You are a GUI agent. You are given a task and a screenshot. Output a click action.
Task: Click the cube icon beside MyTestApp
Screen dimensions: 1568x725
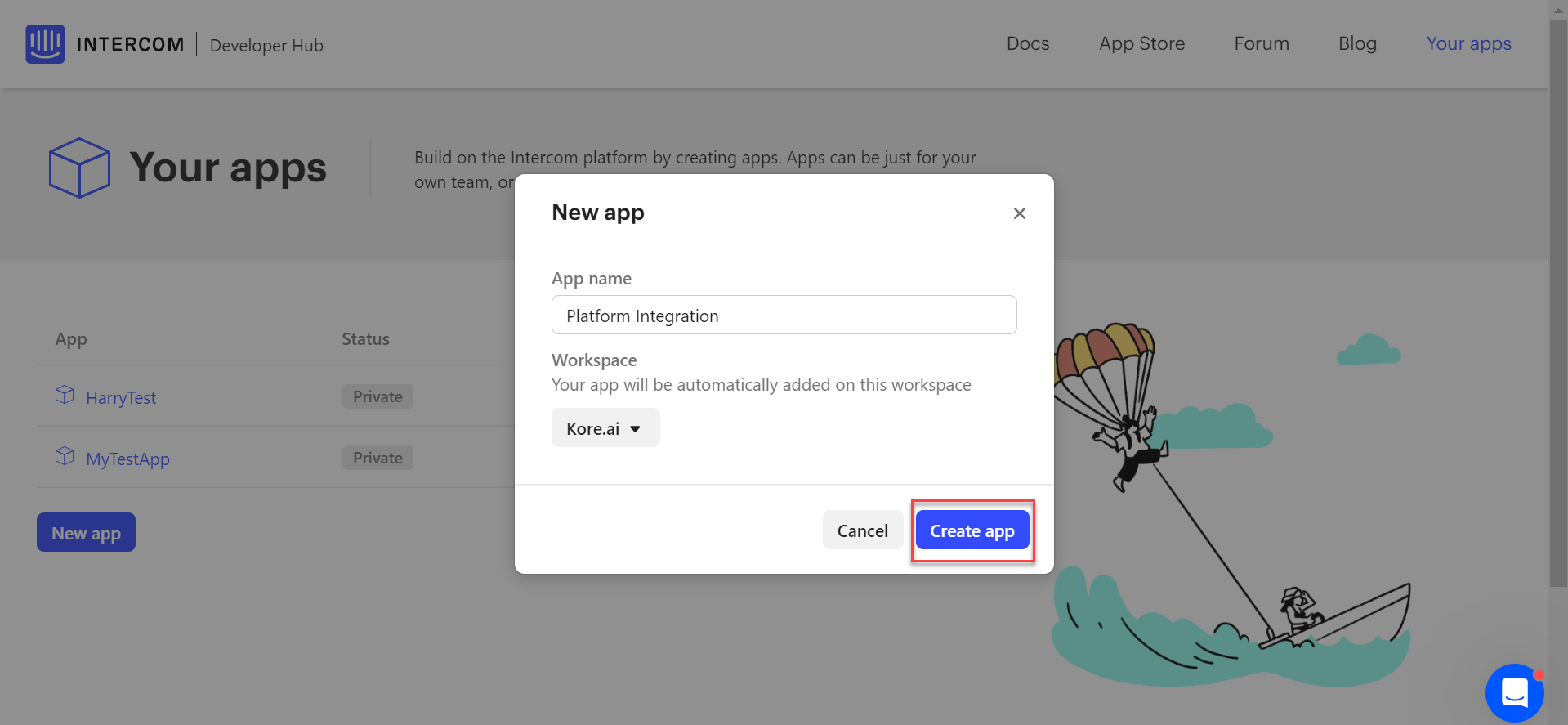(65, 457)
